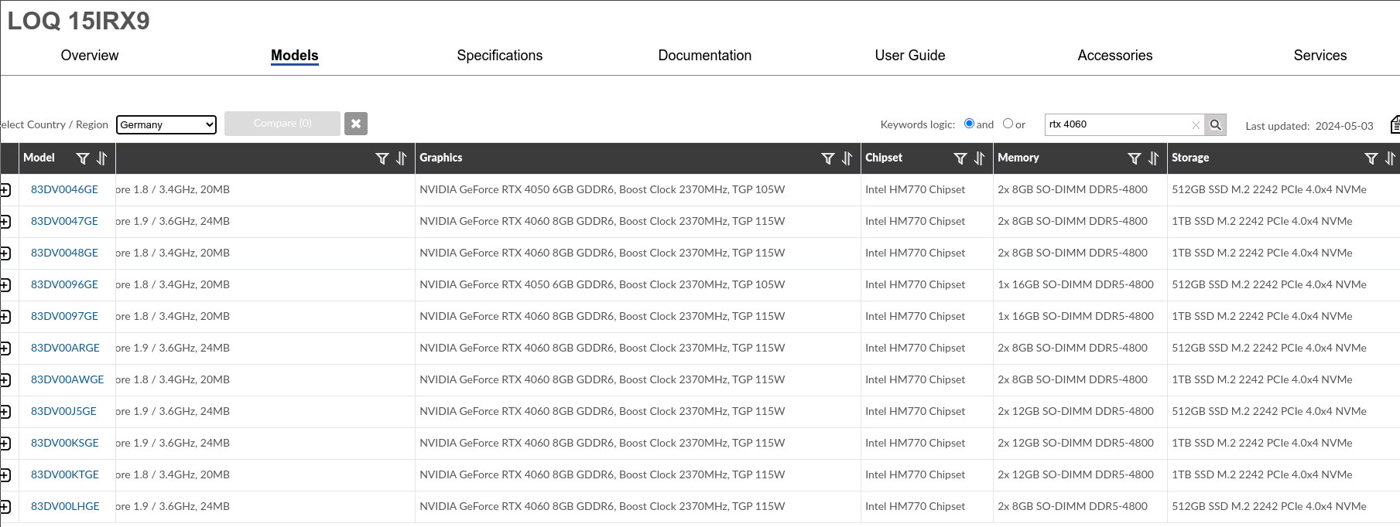This screenshot has height=527, width=1400.
Task: Select the "and" keywords logic option
Action: click(x=969, y=124)
